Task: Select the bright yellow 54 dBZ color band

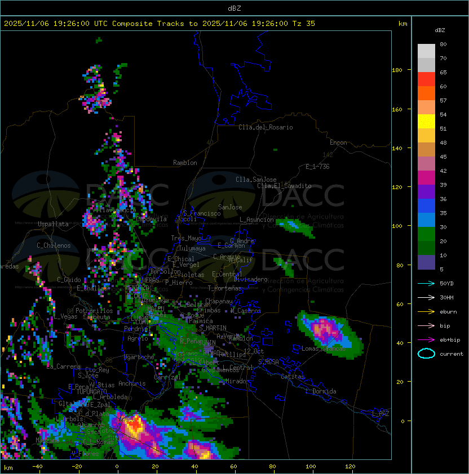Action: (426, 122)
